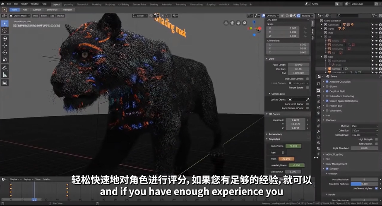
Task: Enable the Bloom checkbox
Action: [327, 86]
